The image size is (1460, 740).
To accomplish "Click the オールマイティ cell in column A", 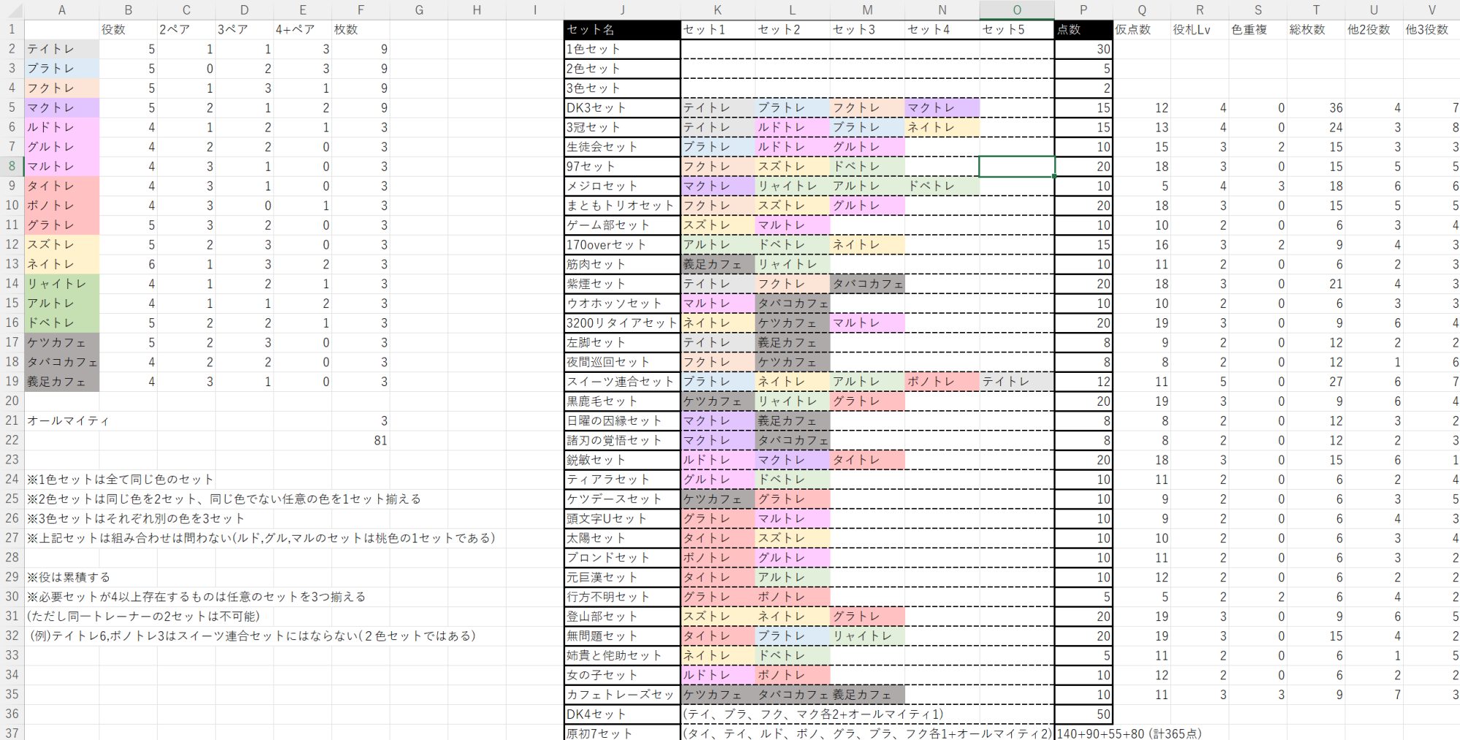I will (62, 421).
